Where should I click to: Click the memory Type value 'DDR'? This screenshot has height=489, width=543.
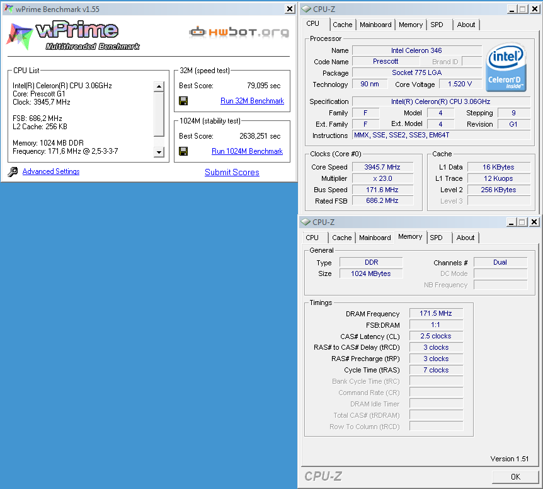[371, 262]
